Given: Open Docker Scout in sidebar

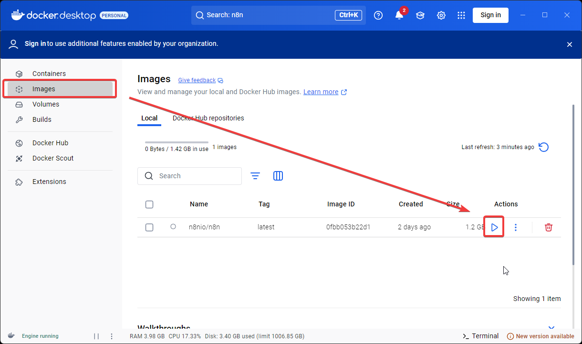Looking at the screenshot, I should pos(60,158).
